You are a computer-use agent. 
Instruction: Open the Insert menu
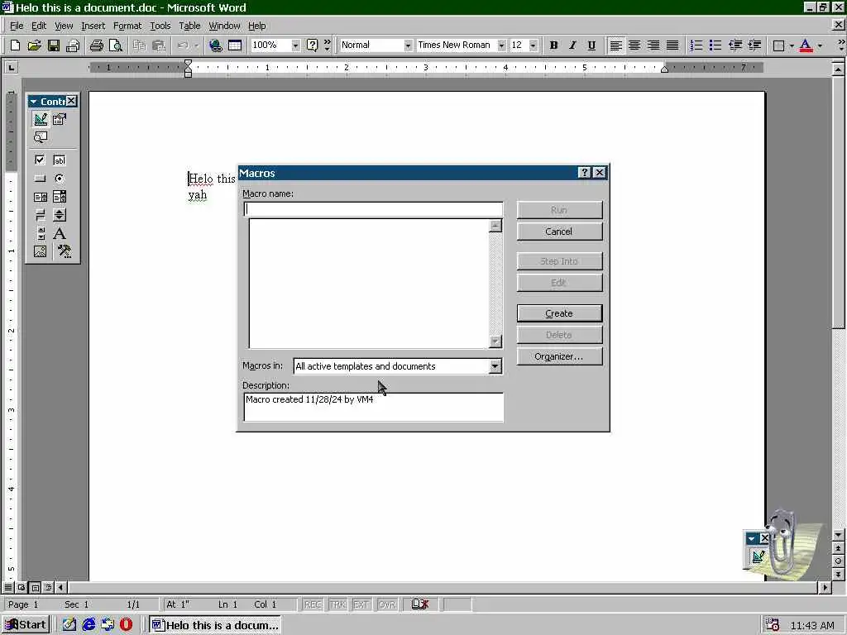pyautogui.click(x=93, y=26)
